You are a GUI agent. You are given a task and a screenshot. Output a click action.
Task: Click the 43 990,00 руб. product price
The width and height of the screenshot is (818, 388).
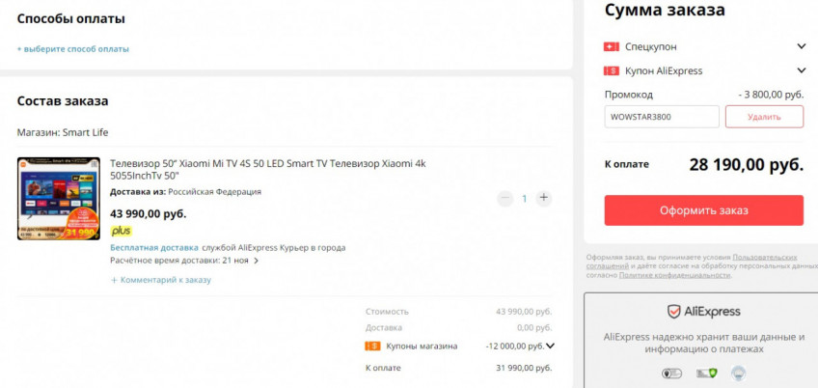coord(149,213)
